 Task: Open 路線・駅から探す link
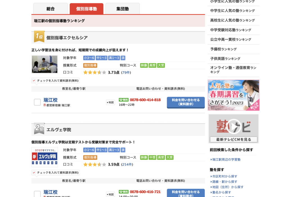click(x=225, y=182)
